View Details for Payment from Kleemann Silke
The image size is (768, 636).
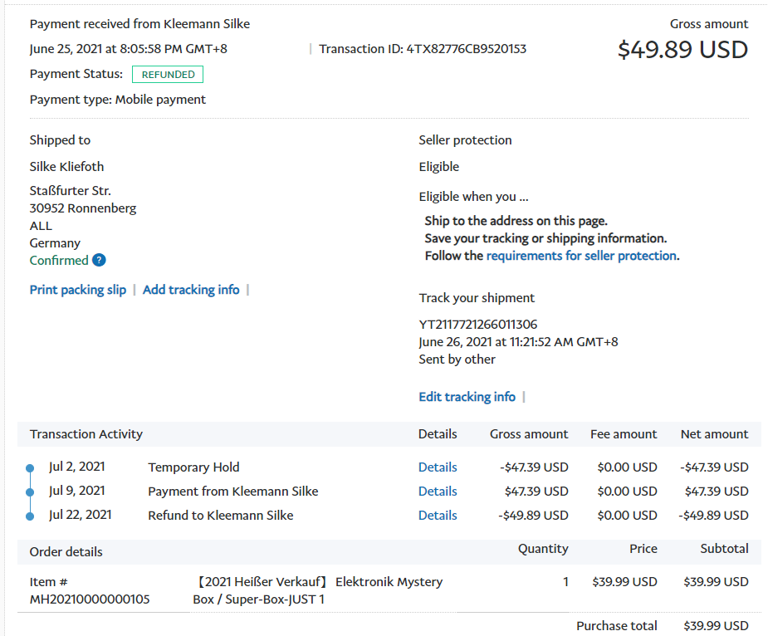click(x=438, y=492)
